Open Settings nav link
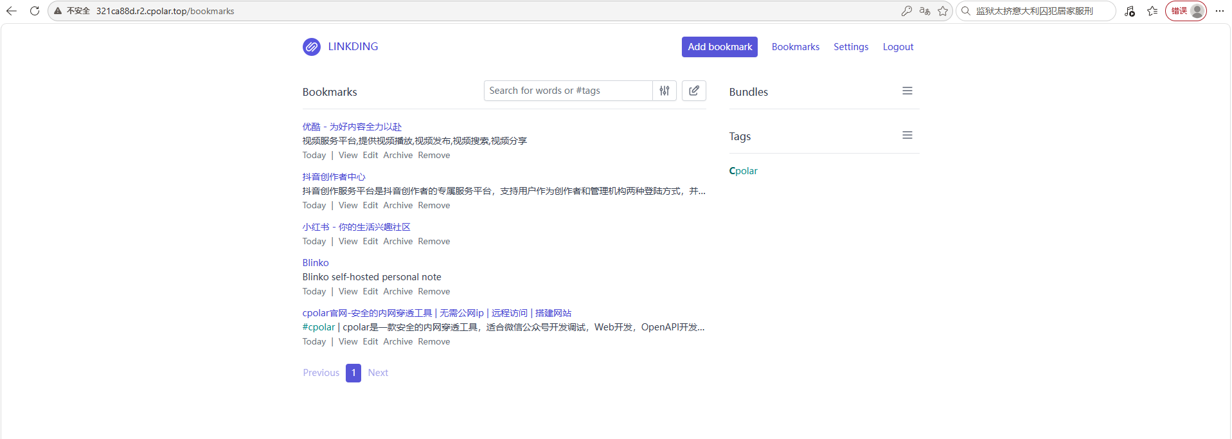Screen dimensions: 1232x439 tap(851, 47)
